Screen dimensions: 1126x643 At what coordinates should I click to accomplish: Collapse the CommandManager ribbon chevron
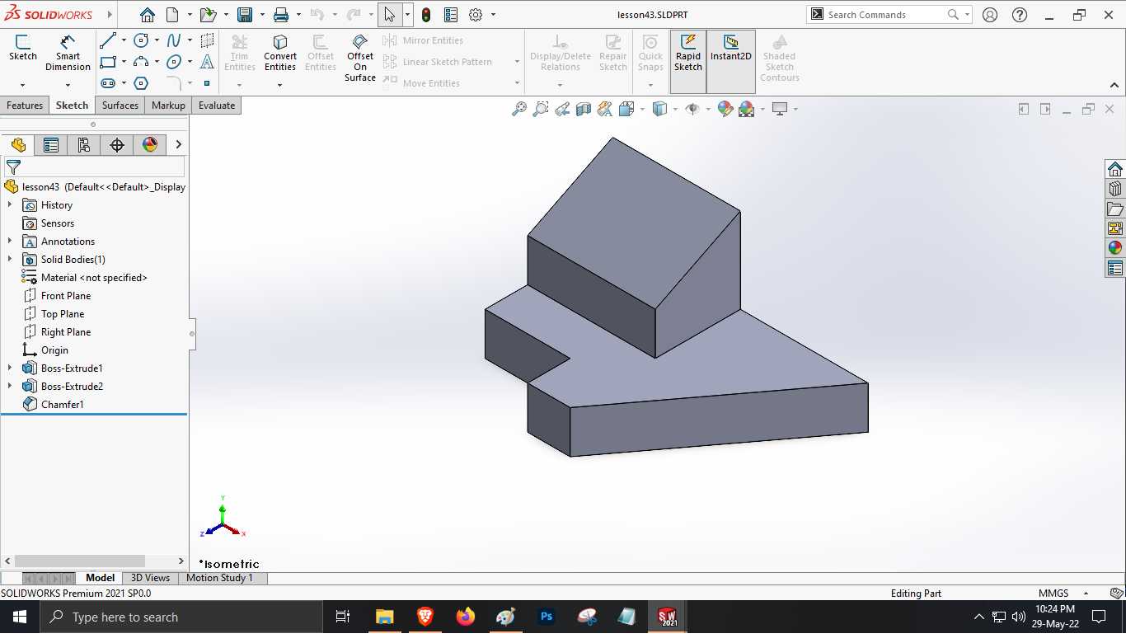(1114, 85)
